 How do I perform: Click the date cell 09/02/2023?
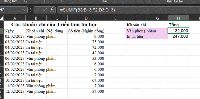(x=15, y=75)
